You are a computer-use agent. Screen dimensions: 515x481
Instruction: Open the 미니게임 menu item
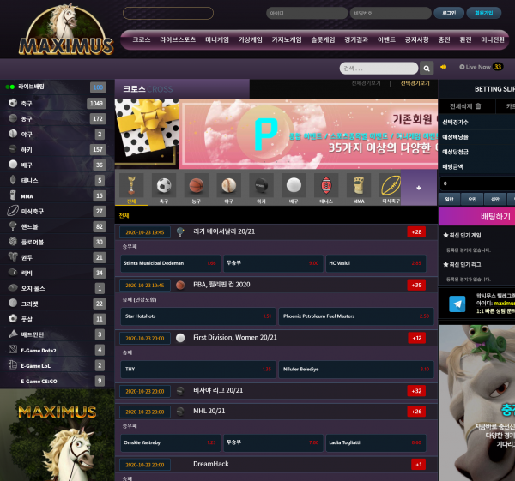click(x=217, y=39)
